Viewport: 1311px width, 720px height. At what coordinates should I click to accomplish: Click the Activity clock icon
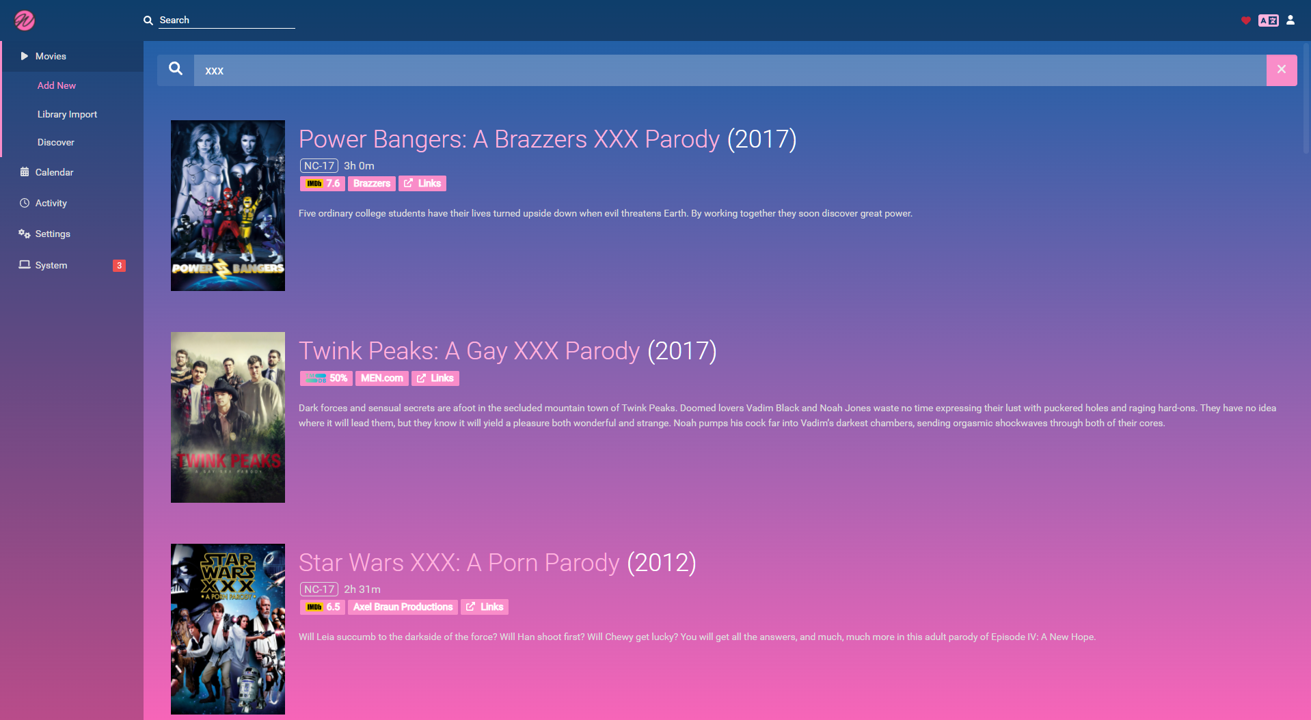25,203
